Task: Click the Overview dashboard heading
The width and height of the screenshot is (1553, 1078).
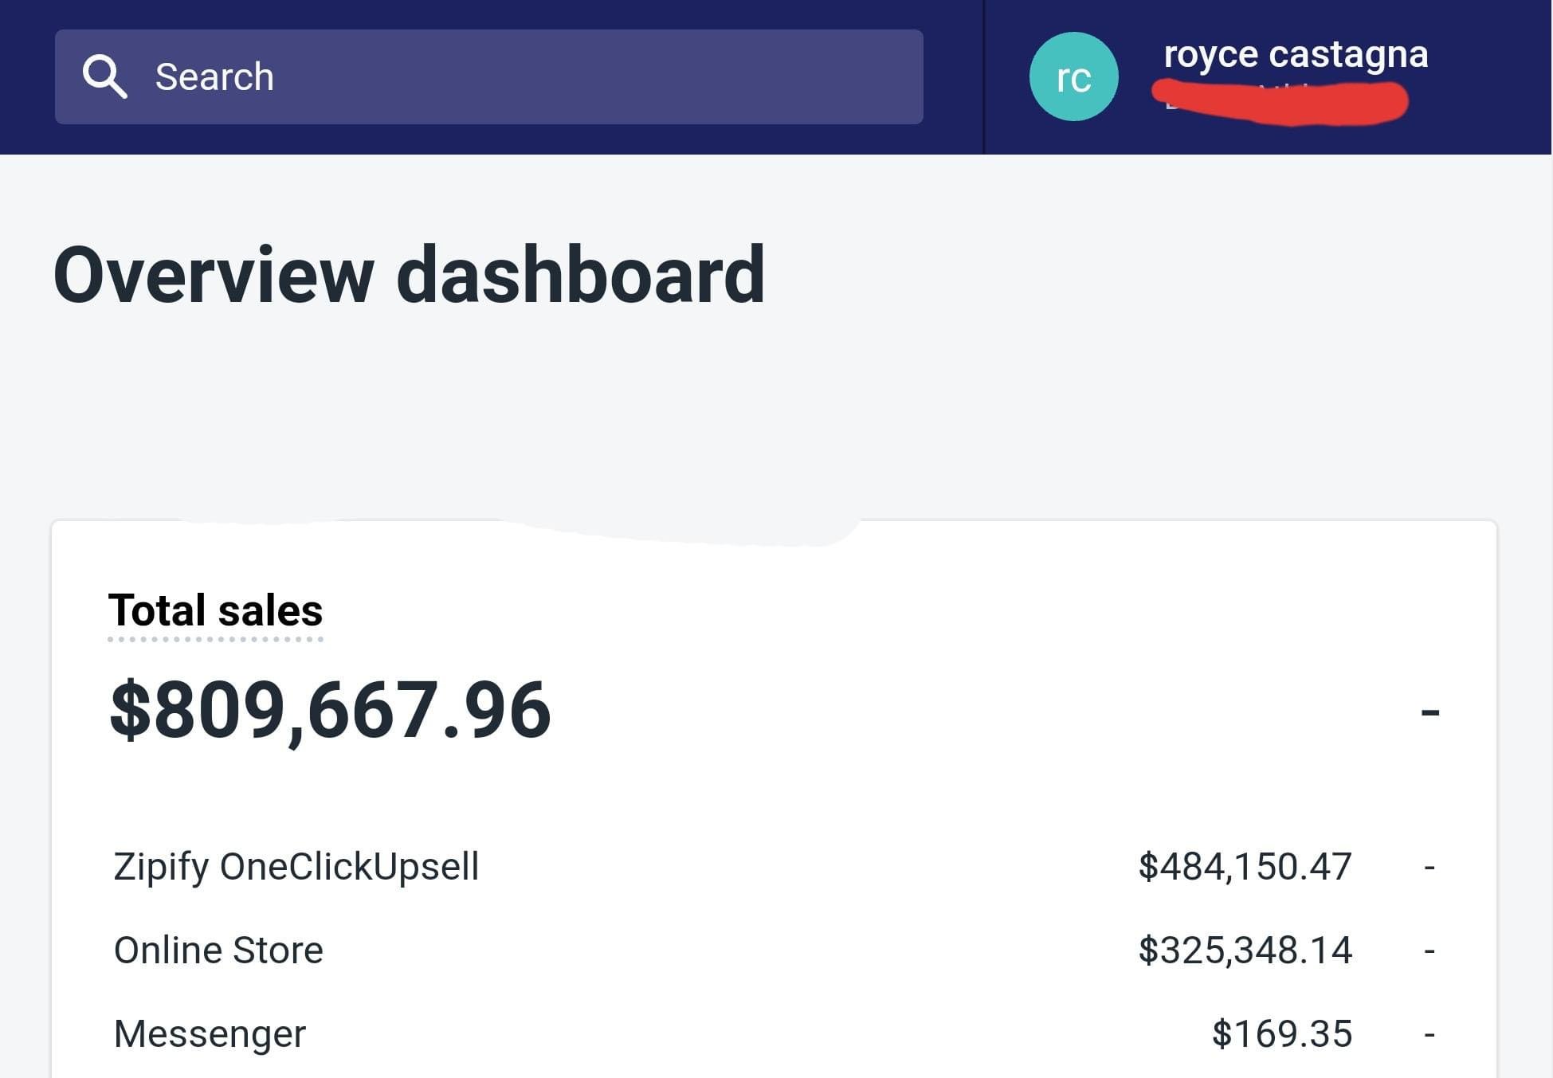Action: [x=409, y=275]
